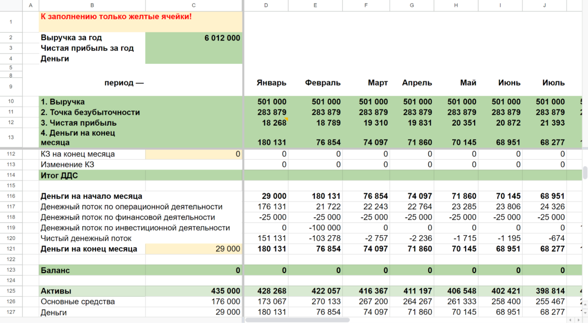Click the yearly revenue cell showing 6 012 000
588x323 pixels.
click(x=194, y=38)
